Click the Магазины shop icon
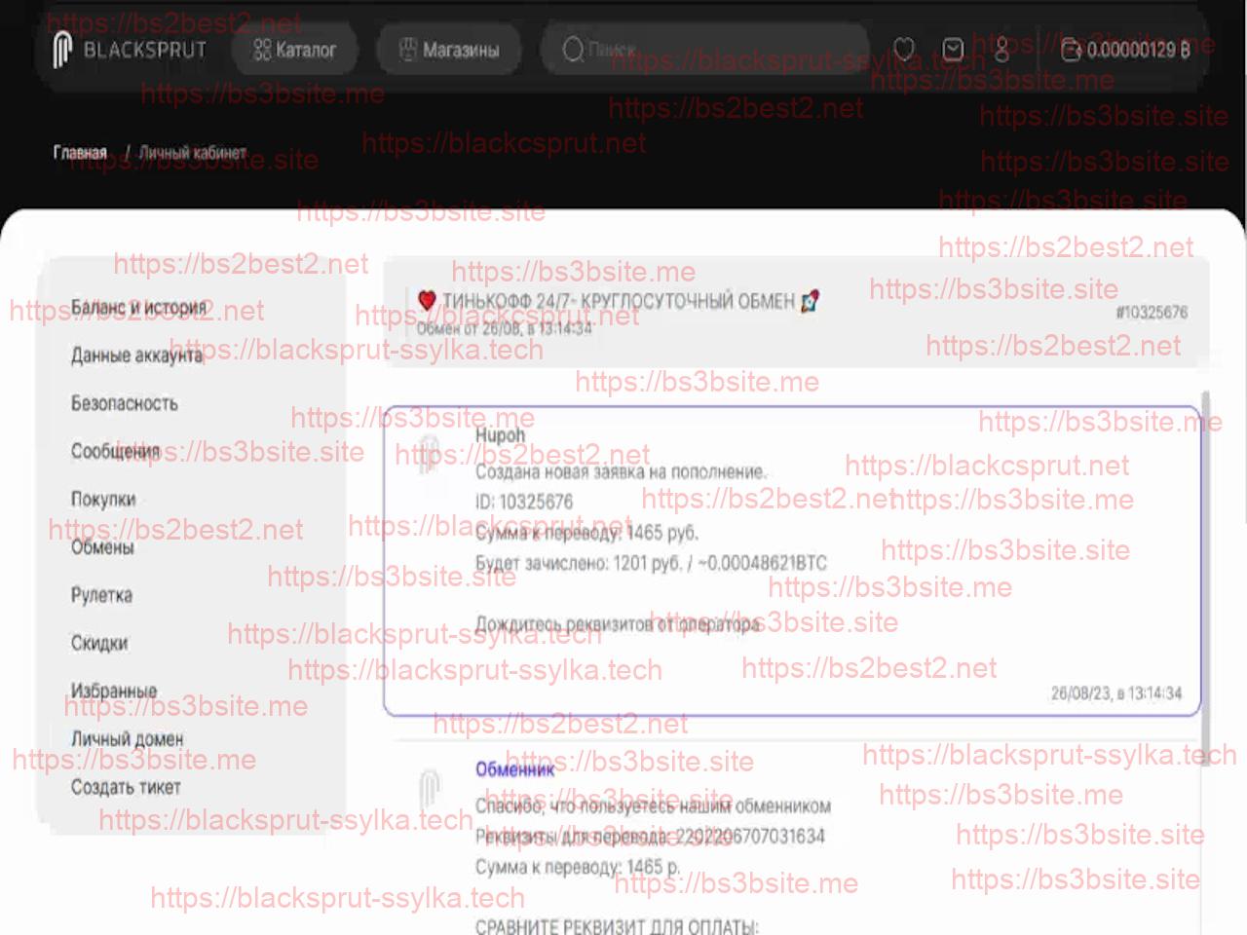The width and height of the screenshot is (1247, 935). [408, 50]
